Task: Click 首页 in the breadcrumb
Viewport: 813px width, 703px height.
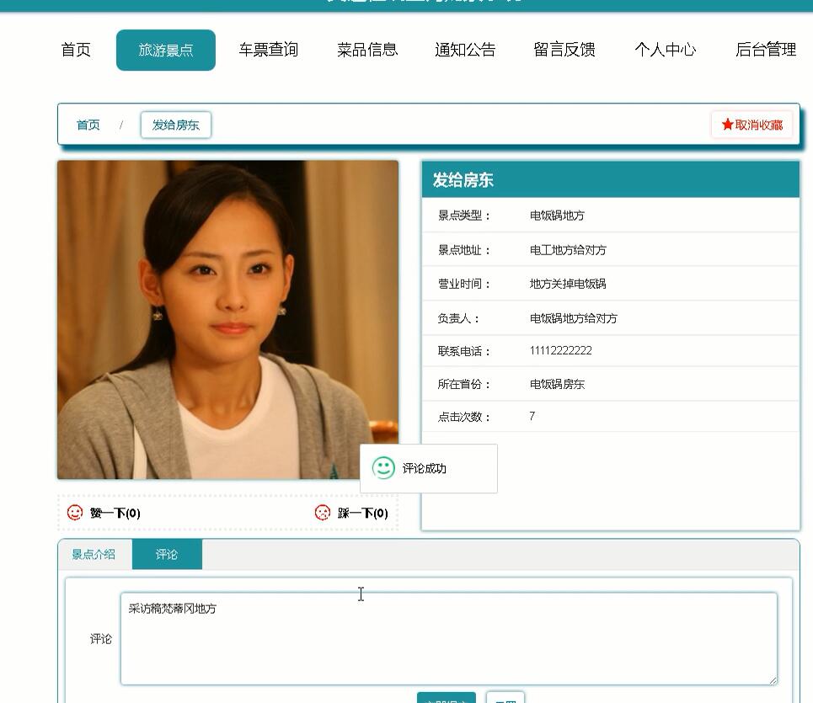Action: coord(88,124)
